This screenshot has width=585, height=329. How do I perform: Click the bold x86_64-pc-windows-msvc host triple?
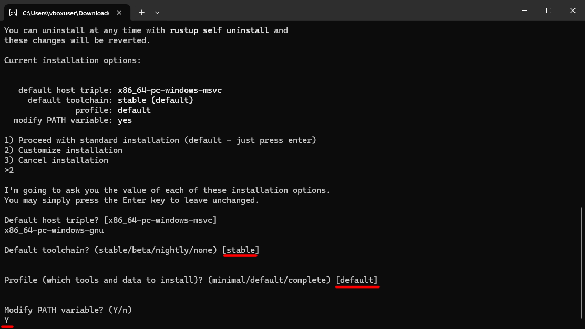pos(170,90)
